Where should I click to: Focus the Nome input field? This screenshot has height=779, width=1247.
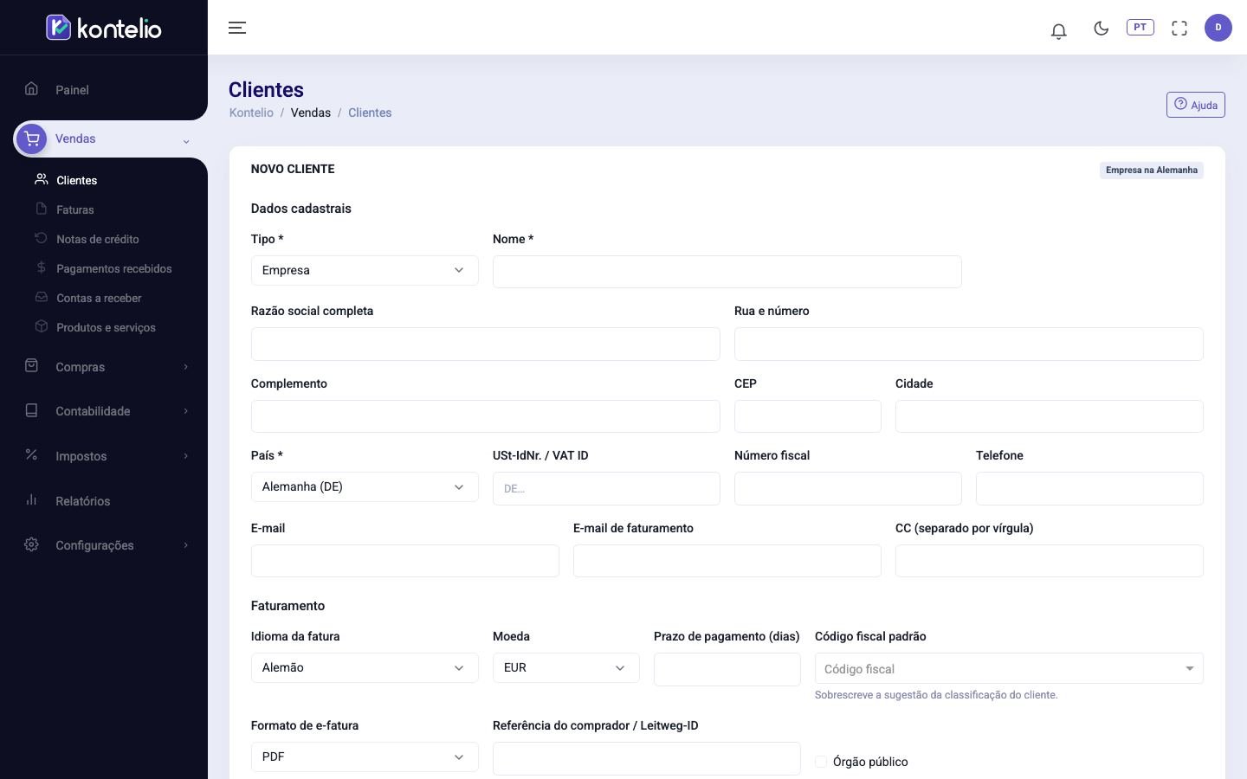coord(727,272)
